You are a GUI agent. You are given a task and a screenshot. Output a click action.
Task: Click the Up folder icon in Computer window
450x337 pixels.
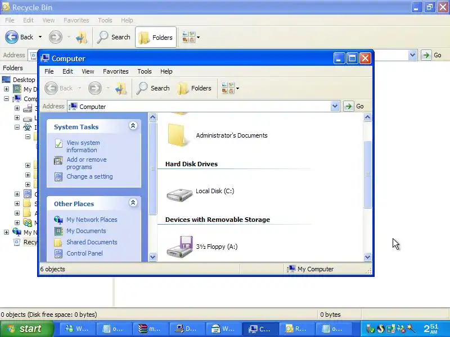[x=121, y=88]
